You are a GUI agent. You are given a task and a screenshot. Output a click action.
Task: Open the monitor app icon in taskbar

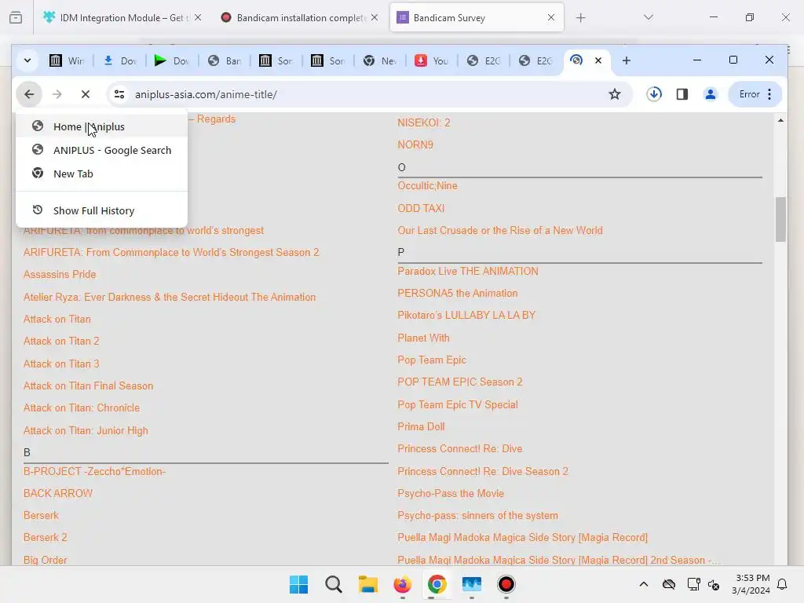point(471,584)
